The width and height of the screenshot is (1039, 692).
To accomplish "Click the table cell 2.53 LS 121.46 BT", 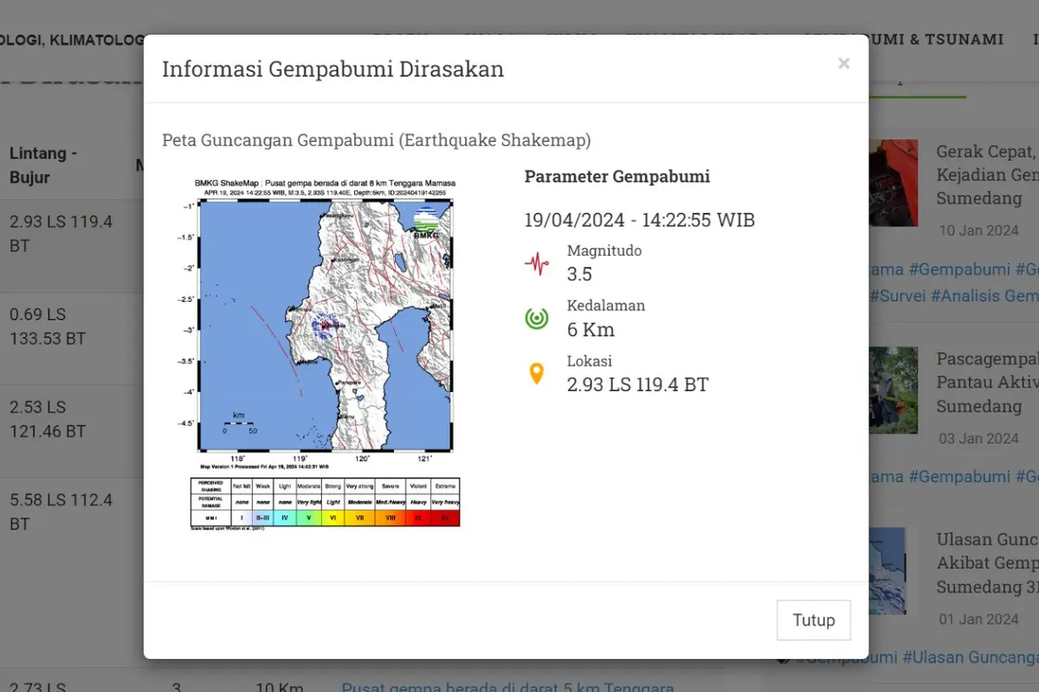I will point(48,419).
